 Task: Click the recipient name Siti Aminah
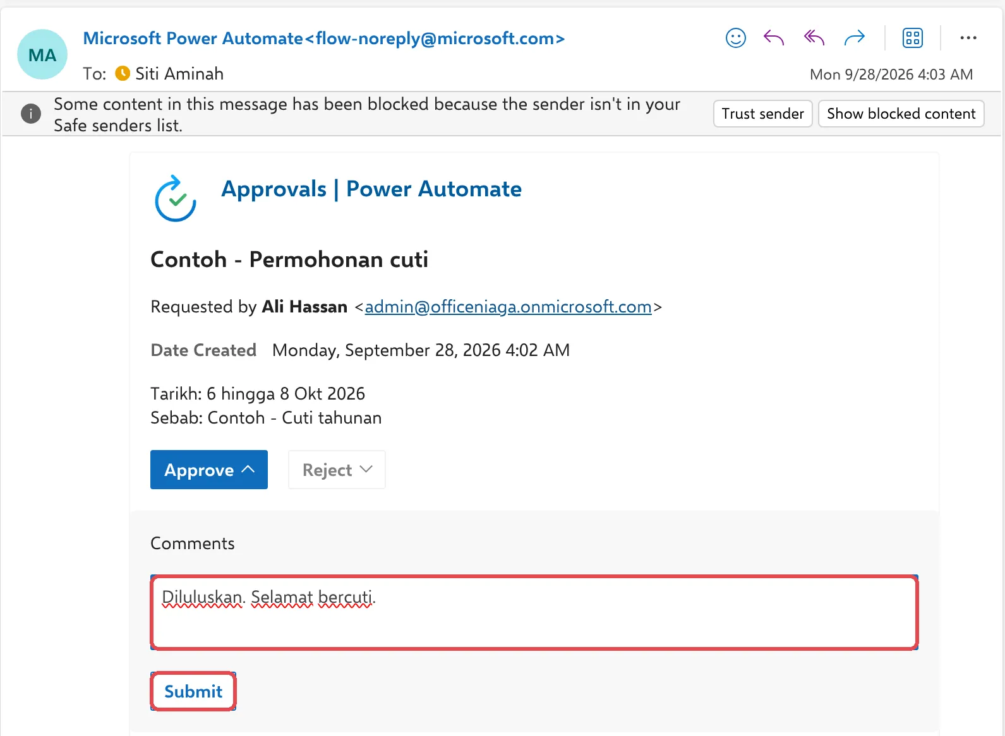click(179, 74)
